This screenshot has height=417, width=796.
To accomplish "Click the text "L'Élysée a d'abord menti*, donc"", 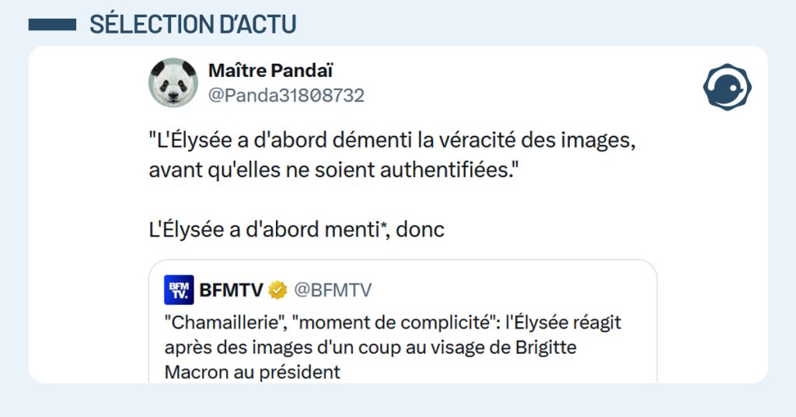I will point(296,230).
